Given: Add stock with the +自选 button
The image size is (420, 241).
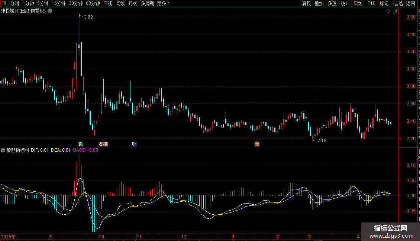Looking at the screenshot, I should pyautogui.click(x=397, y=3).
